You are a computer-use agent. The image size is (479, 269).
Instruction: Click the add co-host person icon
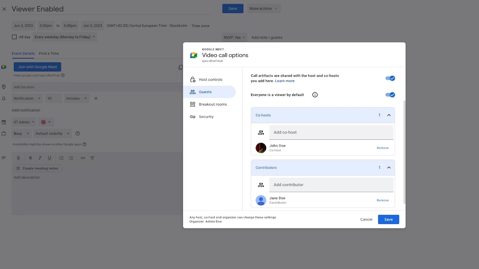(261, 132)
